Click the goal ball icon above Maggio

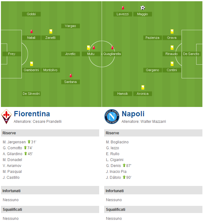[143, 8]
